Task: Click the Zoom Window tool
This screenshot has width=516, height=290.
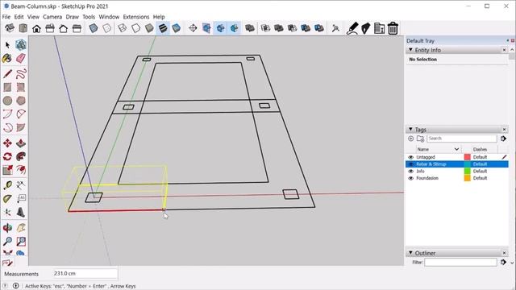Action: click(x=21, y=241)
